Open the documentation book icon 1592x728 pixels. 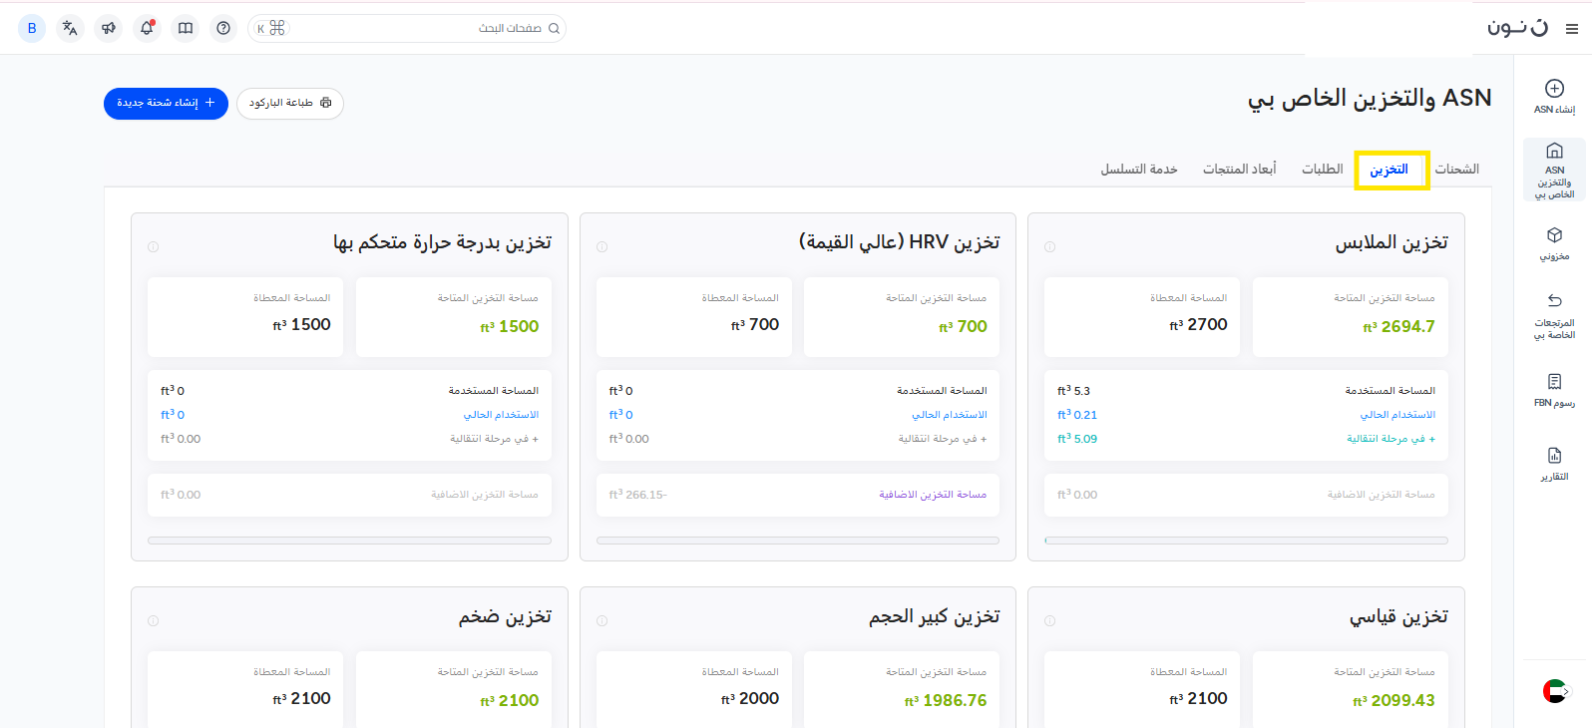pos(186,28)
